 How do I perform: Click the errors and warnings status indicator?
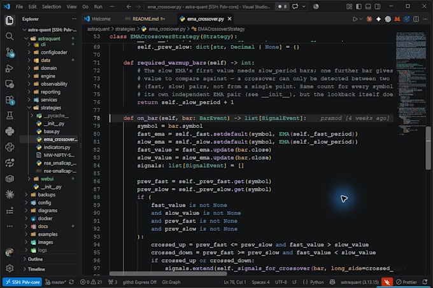pyautogui.click(x=91, y=282)
